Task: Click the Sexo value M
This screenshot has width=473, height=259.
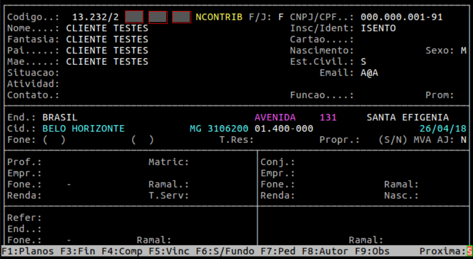Action: click(x=463, y=51)
